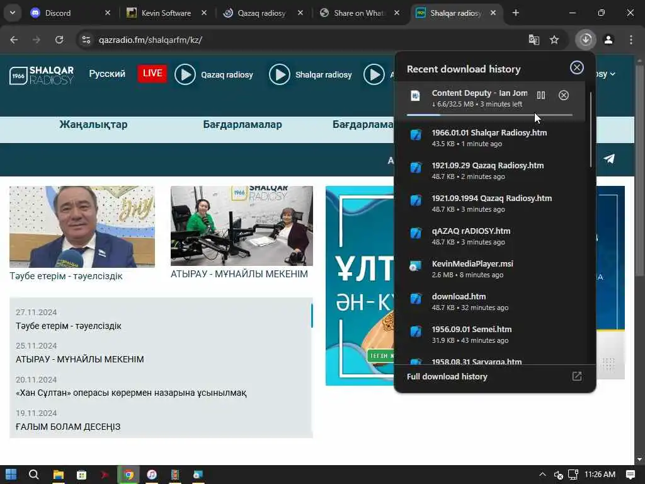The image size is (645, 484).
Task: Play the third radio stream button
Action: 374,74
